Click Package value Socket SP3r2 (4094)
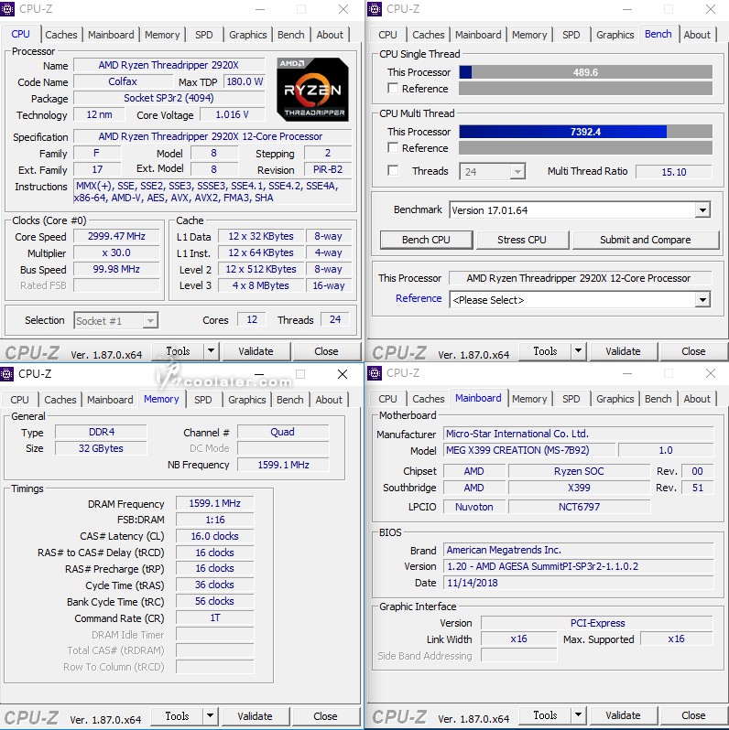 (x=169, y=98)
